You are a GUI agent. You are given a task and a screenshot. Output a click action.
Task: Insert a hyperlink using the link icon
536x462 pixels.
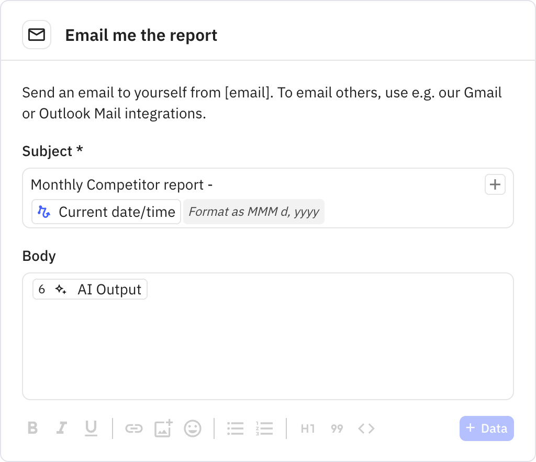tap(134, 428)
